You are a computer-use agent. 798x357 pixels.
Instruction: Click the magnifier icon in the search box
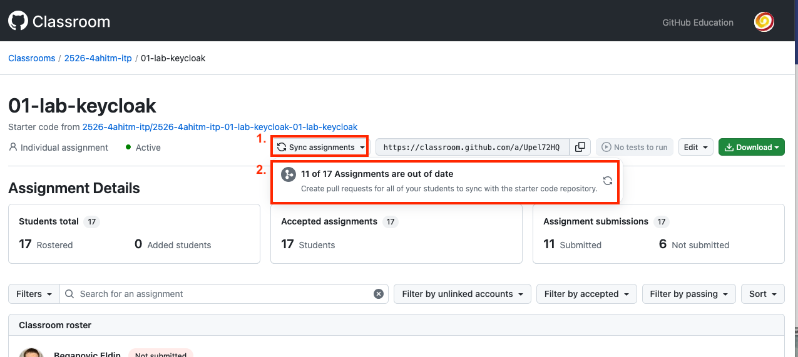(x=69, y=294)
